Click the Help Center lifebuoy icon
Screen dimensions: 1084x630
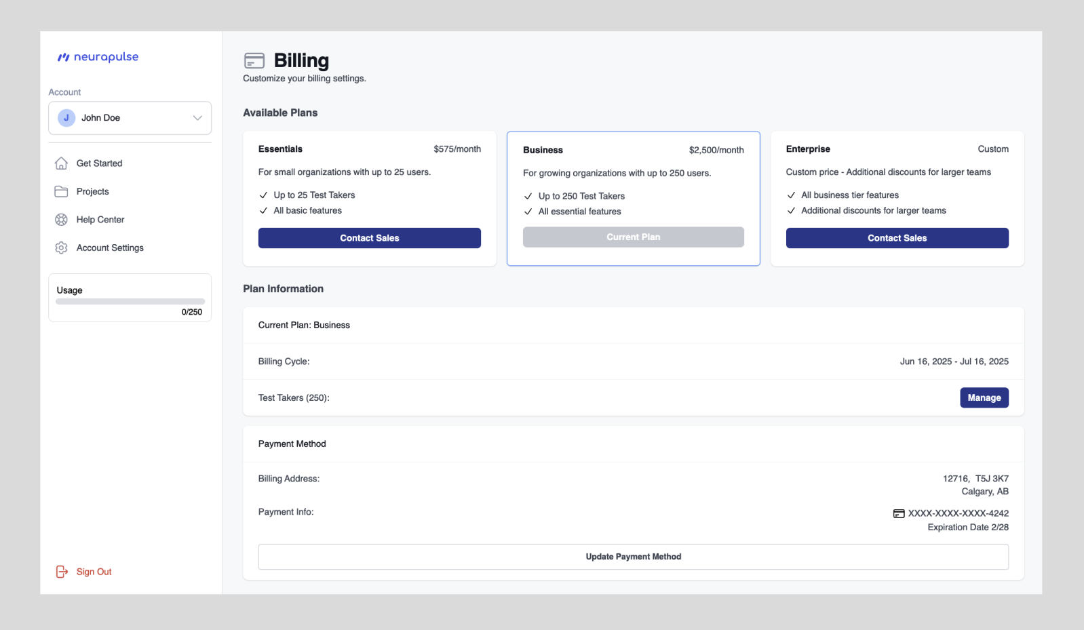(61, 220)
